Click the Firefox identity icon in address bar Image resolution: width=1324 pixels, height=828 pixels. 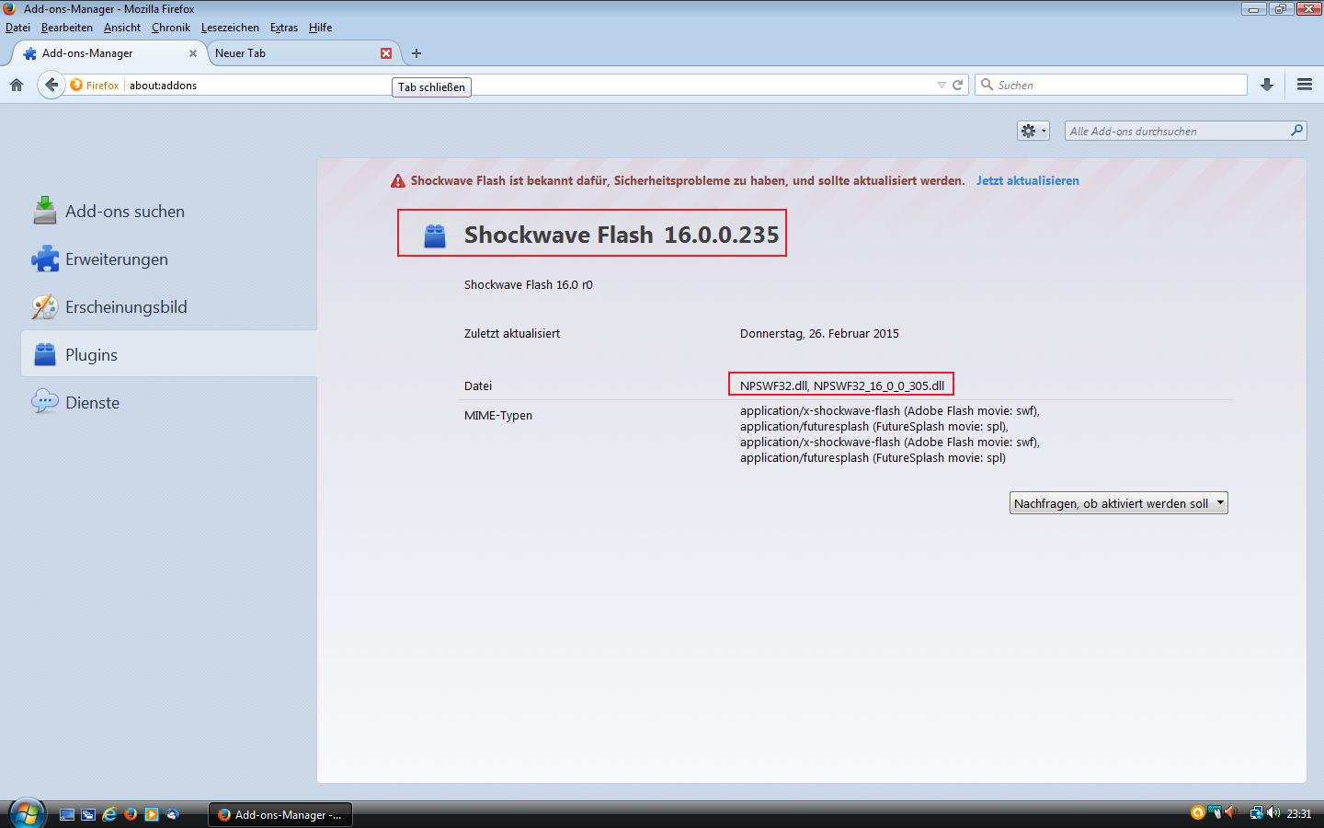click(x=95, y=86)
